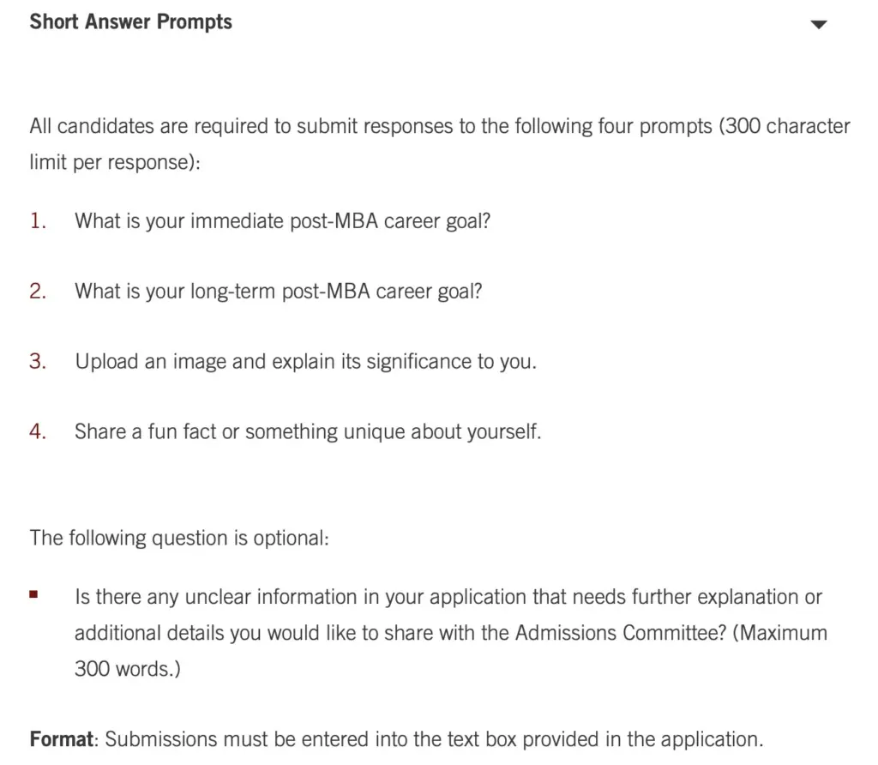Click the Upload an image prompt text
Viewport: 878px width, 765px height.
(x=306, y=362)
